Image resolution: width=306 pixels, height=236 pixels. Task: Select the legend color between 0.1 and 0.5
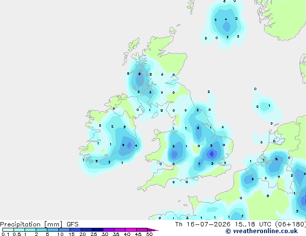tap(8, 230)
